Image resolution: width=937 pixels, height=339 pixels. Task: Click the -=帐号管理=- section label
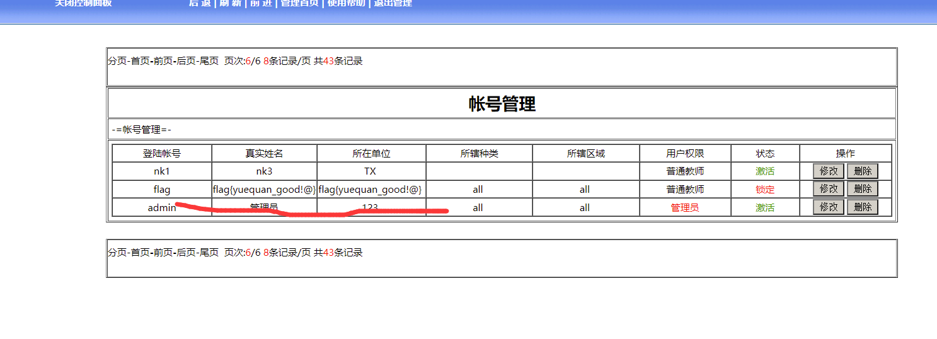click(x=142, y=130)
